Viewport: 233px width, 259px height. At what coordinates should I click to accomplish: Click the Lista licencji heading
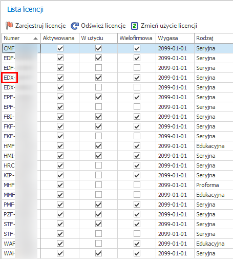25,9
